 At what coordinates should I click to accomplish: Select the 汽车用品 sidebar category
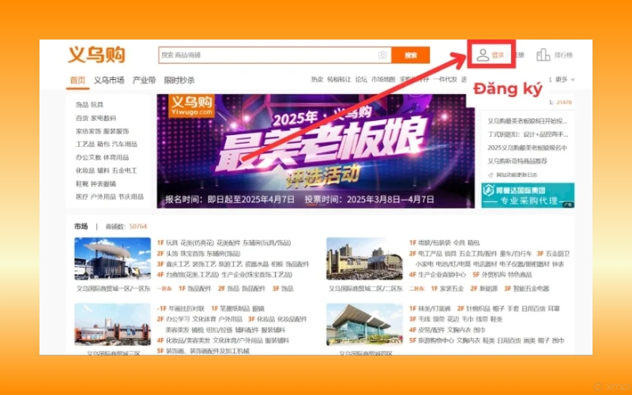coord(125,145)
